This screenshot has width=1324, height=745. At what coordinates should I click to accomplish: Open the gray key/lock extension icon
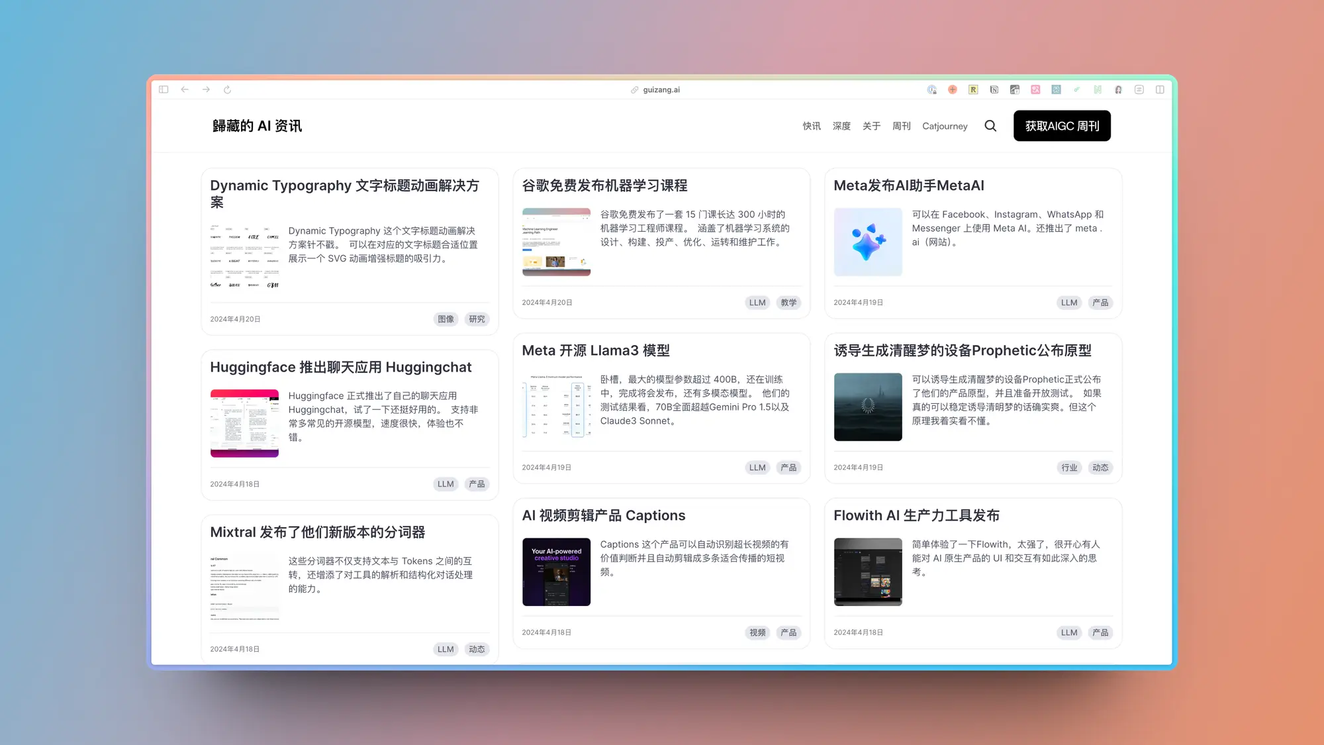click(1014, 89)
